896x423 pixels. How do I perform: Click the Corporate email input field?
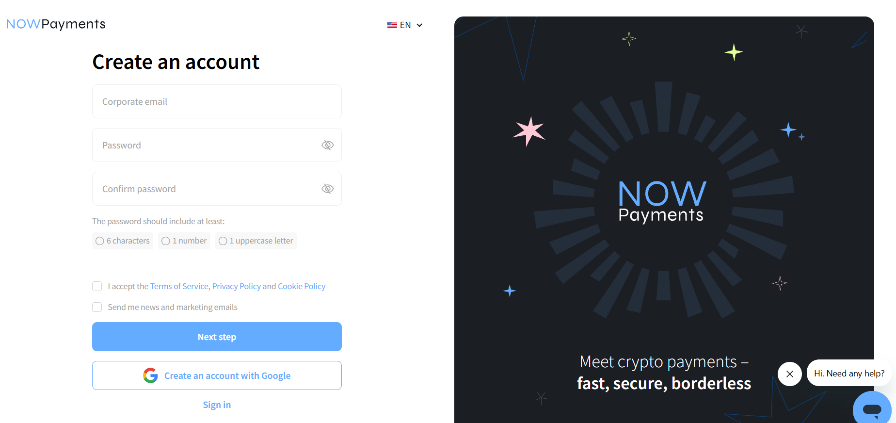[217, 101]
